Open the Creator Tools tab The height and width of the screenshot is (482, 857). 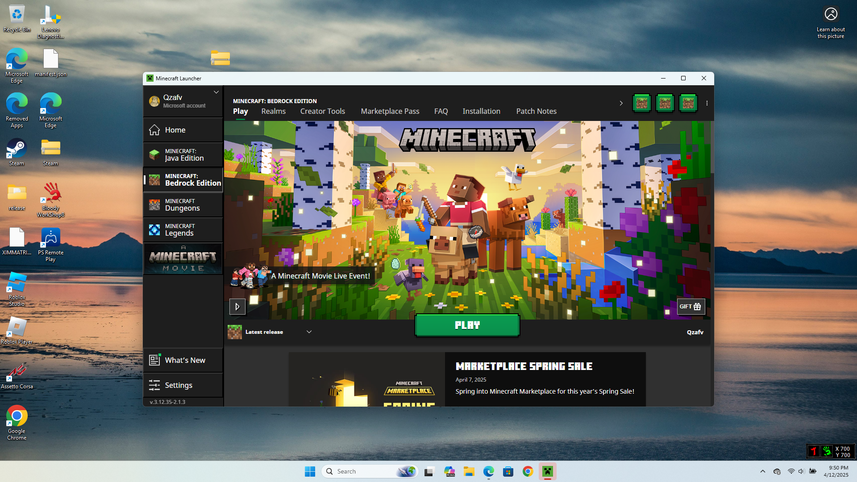point(323,111)
